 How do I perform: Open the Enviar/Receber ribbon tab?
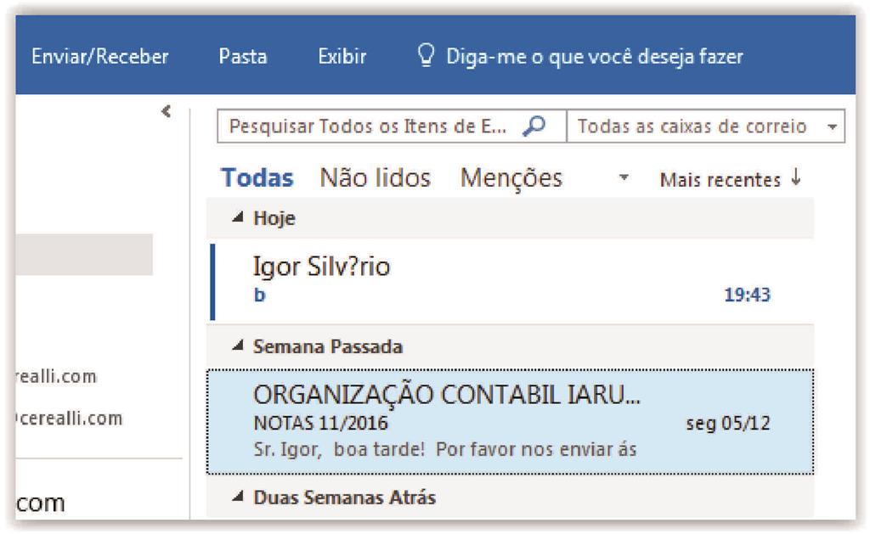pos(100,57)
